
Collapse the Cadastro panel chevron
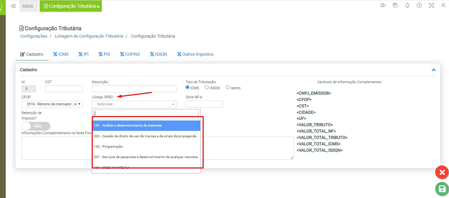434,70
